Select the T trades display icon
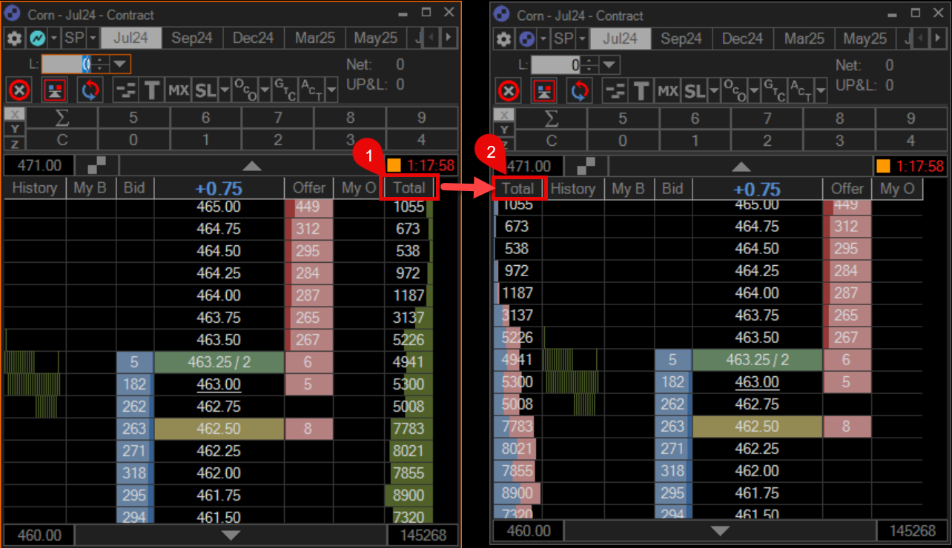The image size is (952, 548). coord(152,89)
